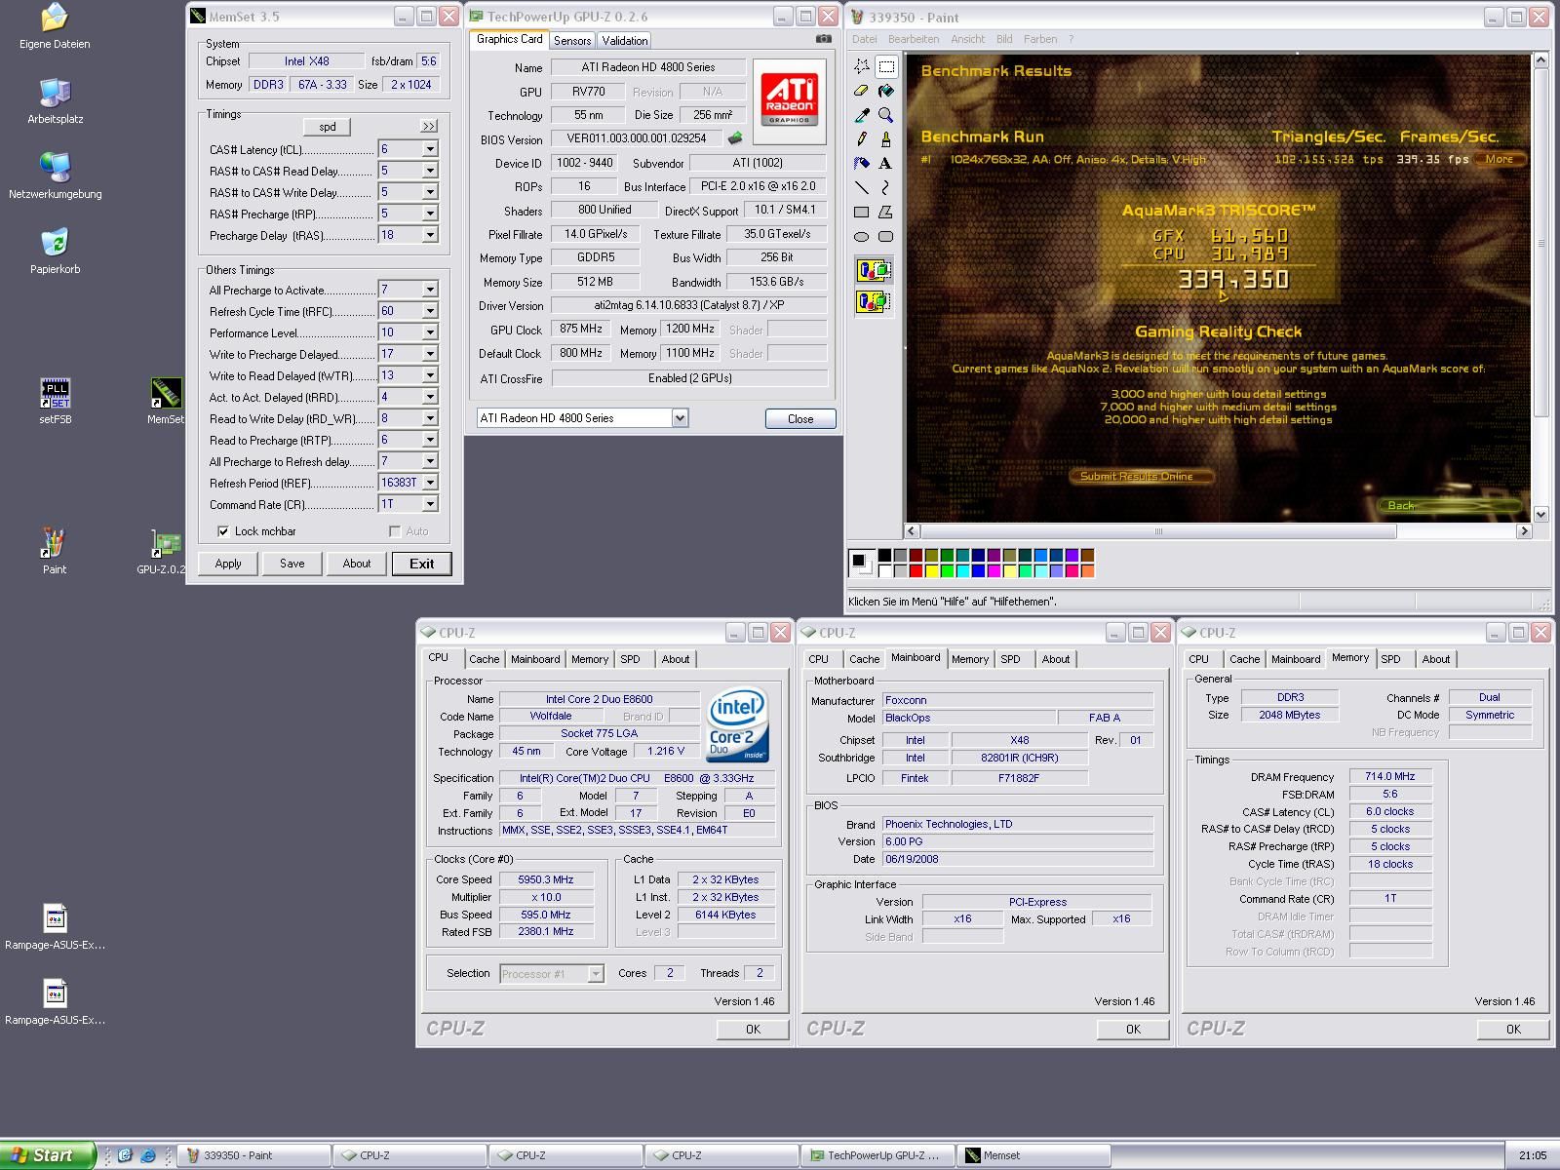The image size is (1560, 1170).
Task: Click the Save button in MemSet
Action: coord(292,564)
